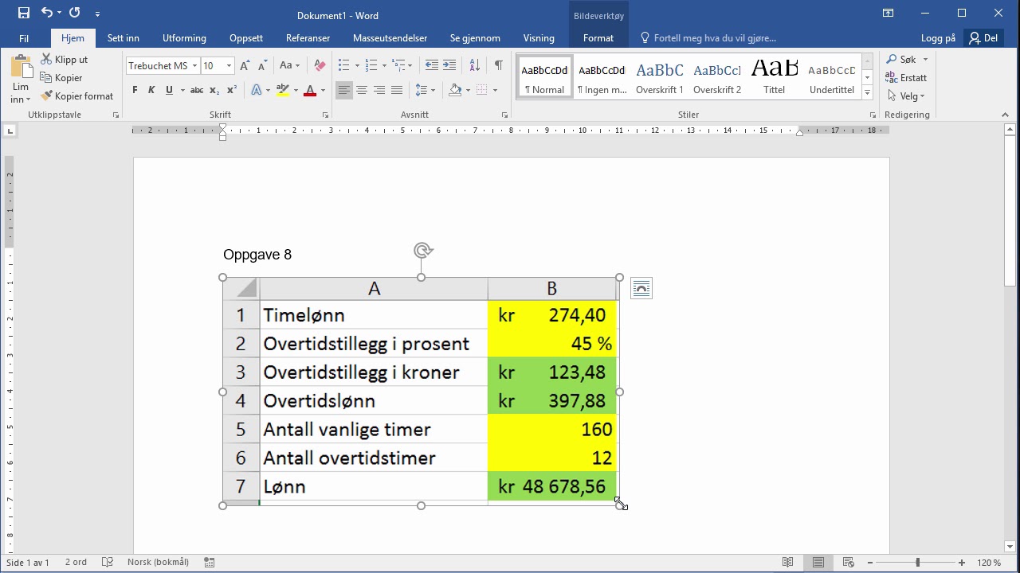The height and width of the screenshot is (573, 1020).
Task: Open the Customize Quick Access Toolbar arrow
Action: (x=97, y=14)
